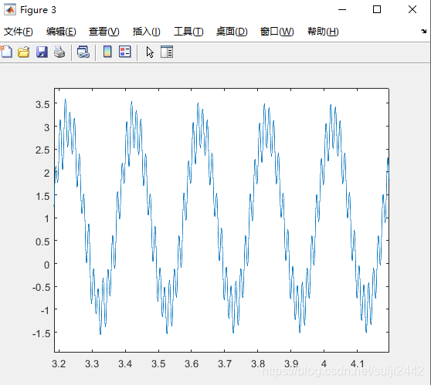
Task: Click x-axis tick label 3.2
Action: [59, 364]
